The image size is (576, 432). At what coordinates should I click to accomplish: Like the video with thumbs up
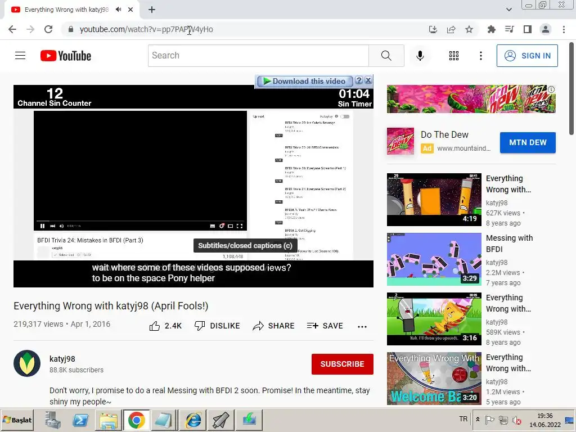tap(165, 326)
